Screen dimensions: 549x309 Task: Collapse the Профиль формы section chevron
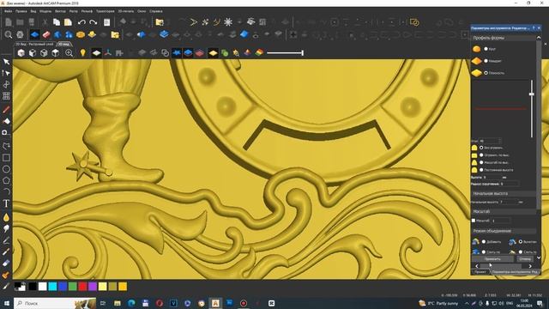point(539,38)
